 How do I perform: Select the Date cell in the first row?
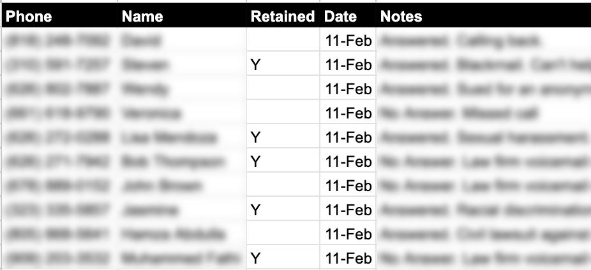coord(348,39)
